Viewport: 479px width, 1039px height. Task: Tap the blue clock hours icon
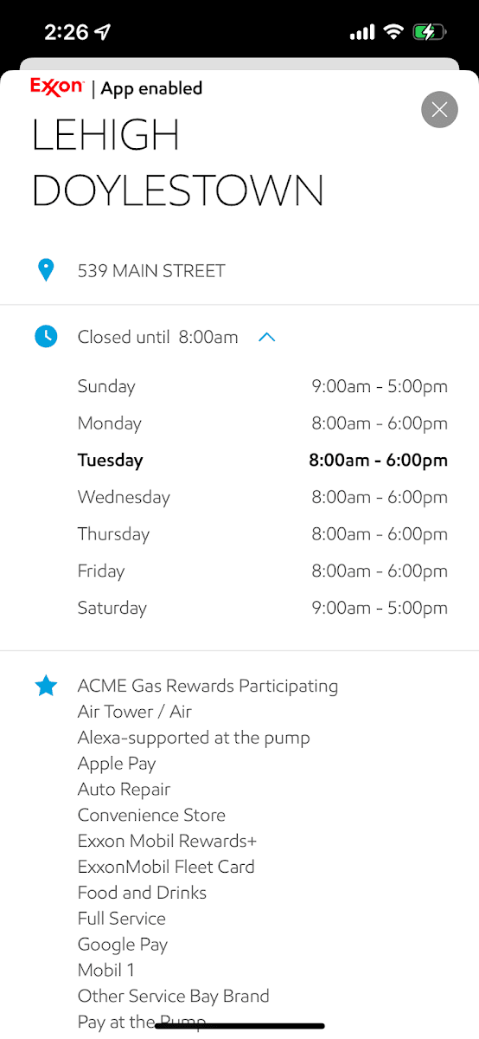point(46,337)
